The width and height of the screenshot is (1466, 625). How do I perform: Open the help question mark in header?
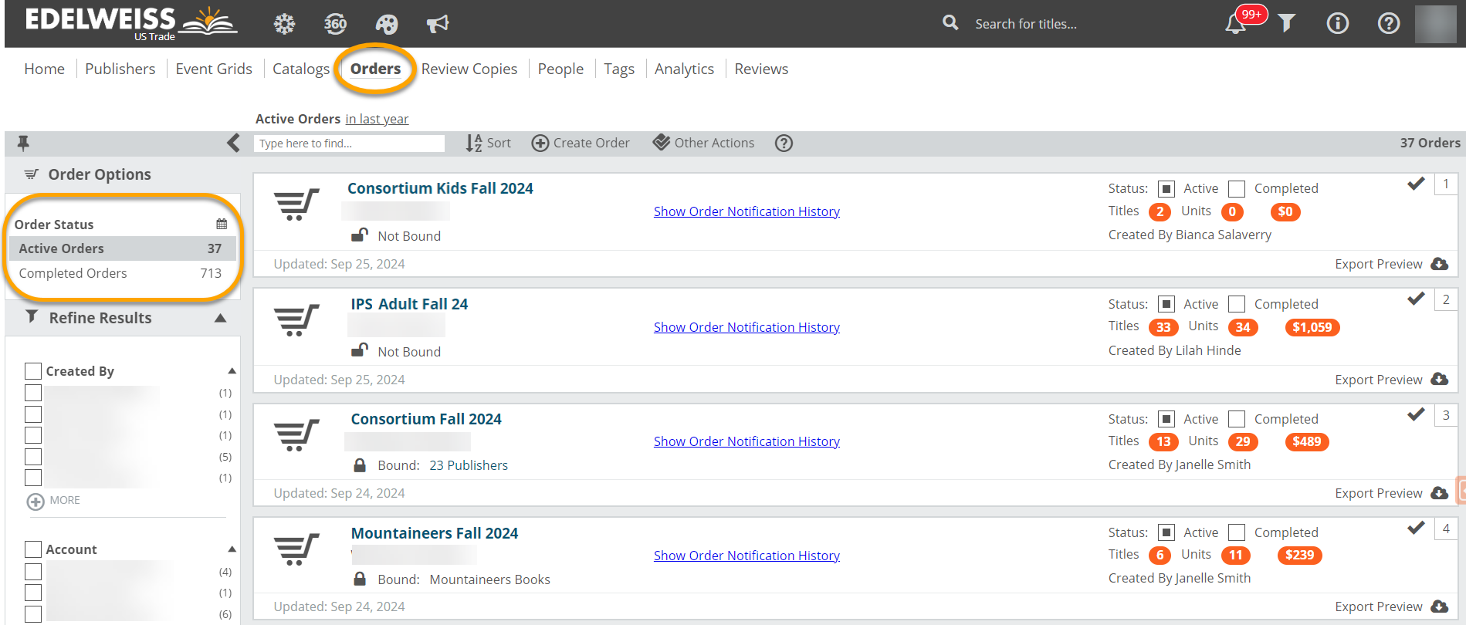pyautogui.click(x=1389, y=24)
